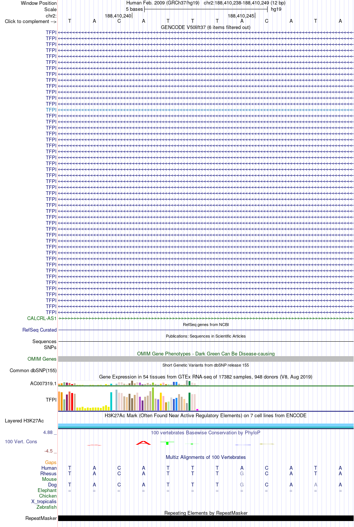The height and width of the screenshot is (527, 354).
Task: Click the G mismatch in the Dog row
Action: tap(242, 485)
